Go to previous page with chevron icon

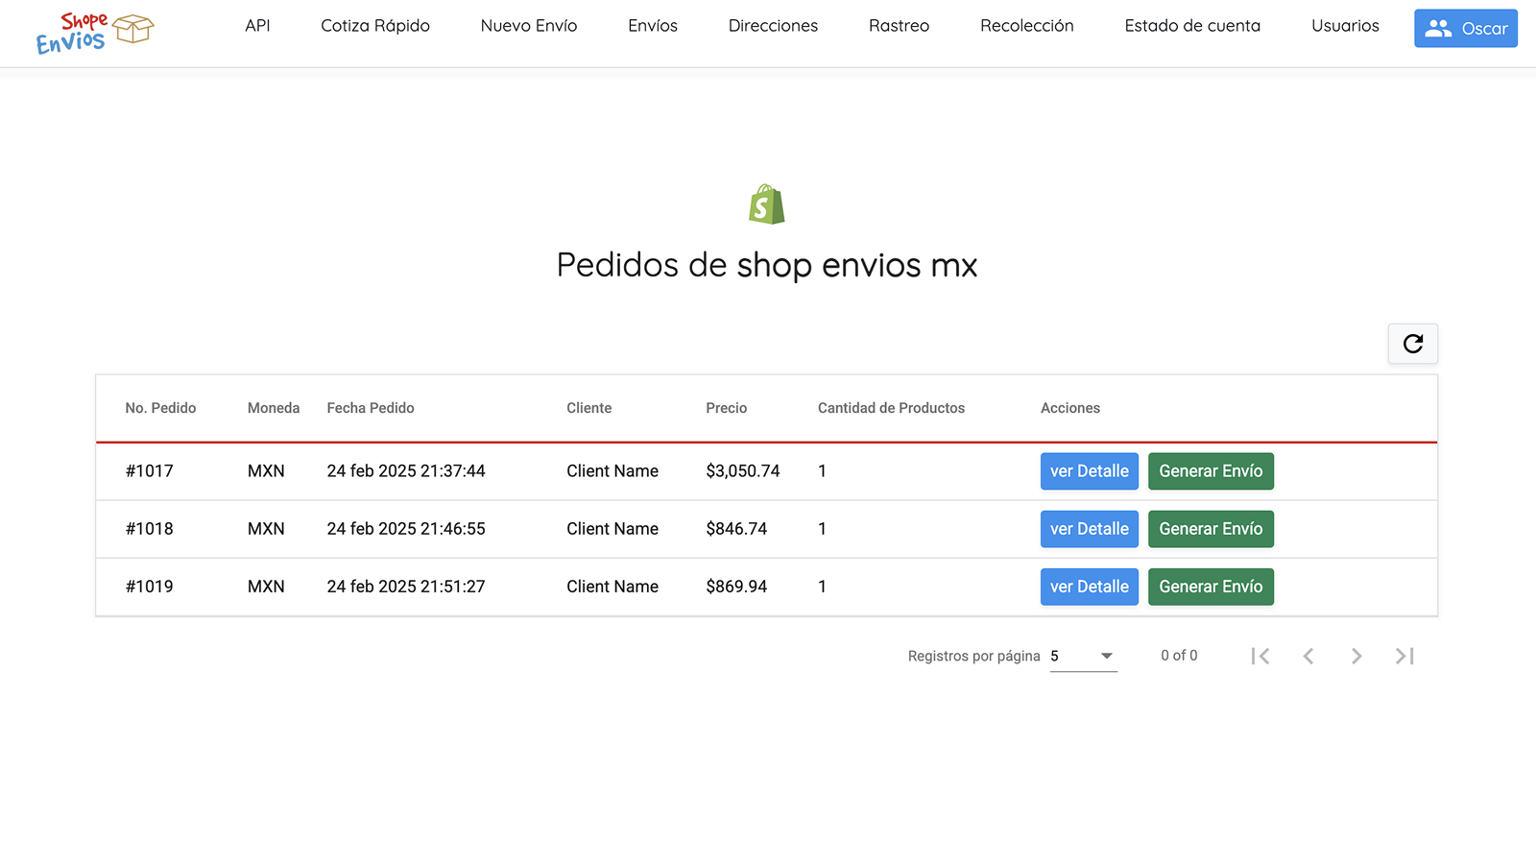click(x=1308, y=656)
